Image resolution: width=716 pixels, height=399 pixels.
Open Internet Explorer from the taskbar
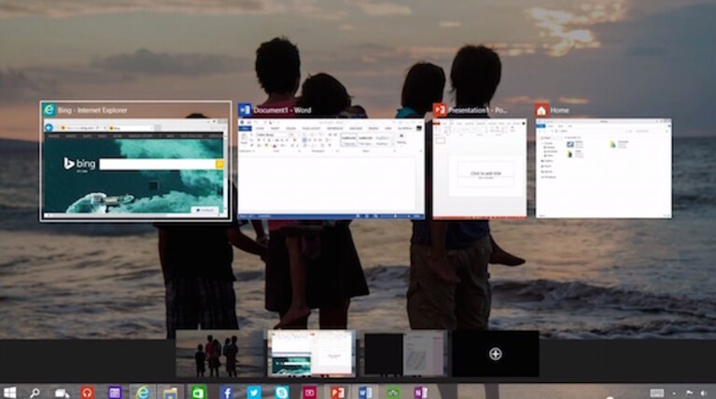pos(143,392)
